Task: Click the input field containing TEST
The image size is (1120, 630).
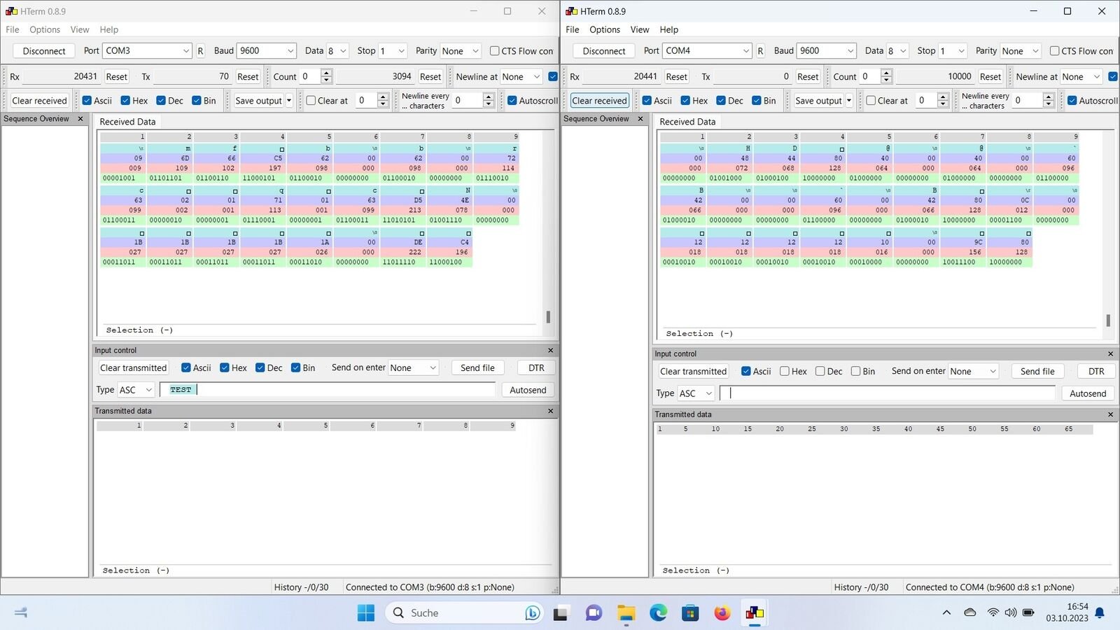Action: coord(327,390)
